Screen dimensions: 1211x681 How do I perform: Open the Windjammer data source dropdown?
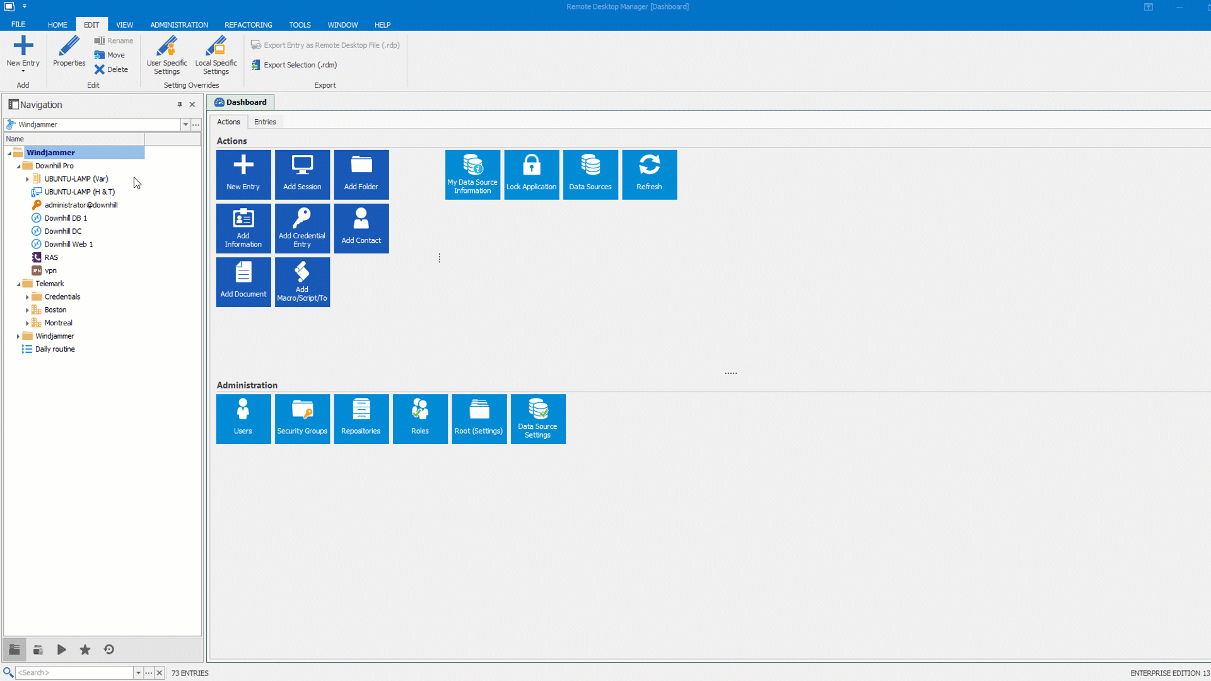click(185, 124)
